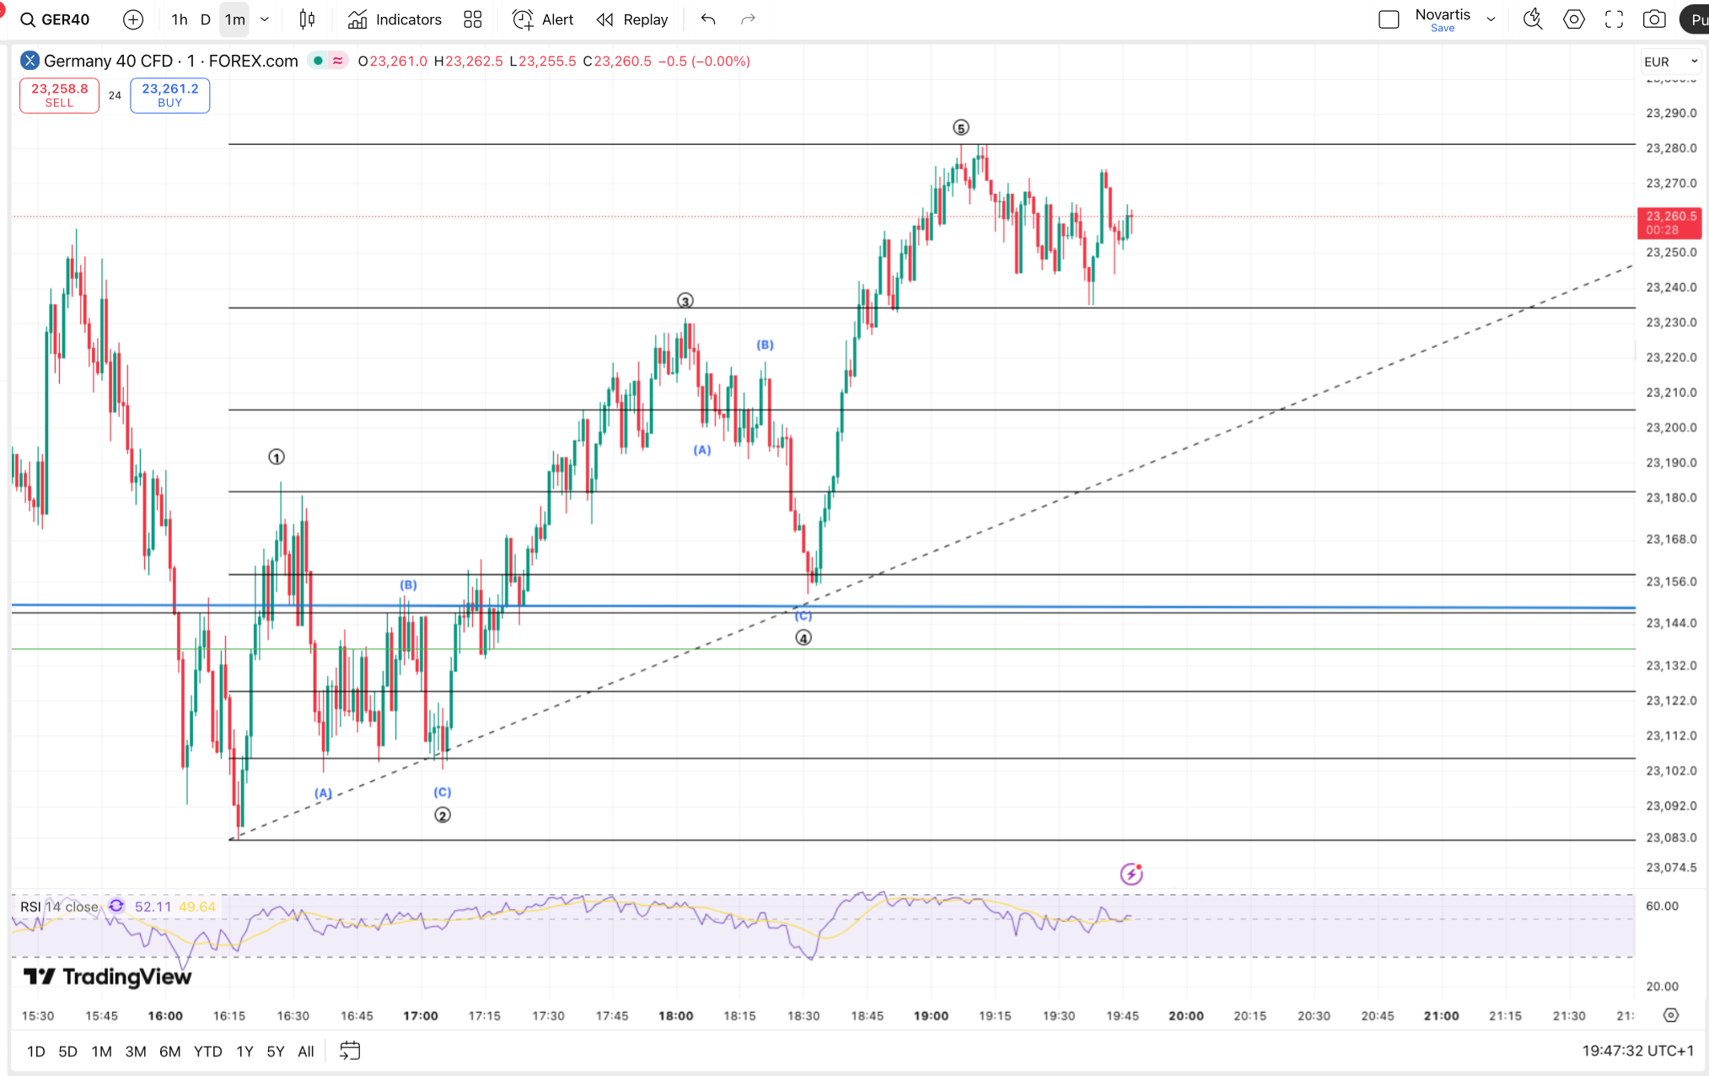Toggle the layout name checkbox square
This screenshot has height=1076, width=1709.
(1389, 19)
